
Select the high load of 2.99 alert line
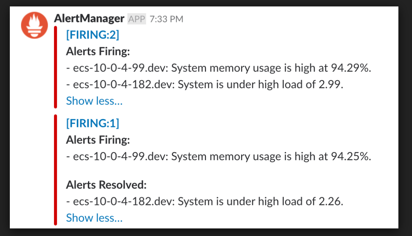click(204, 84)
